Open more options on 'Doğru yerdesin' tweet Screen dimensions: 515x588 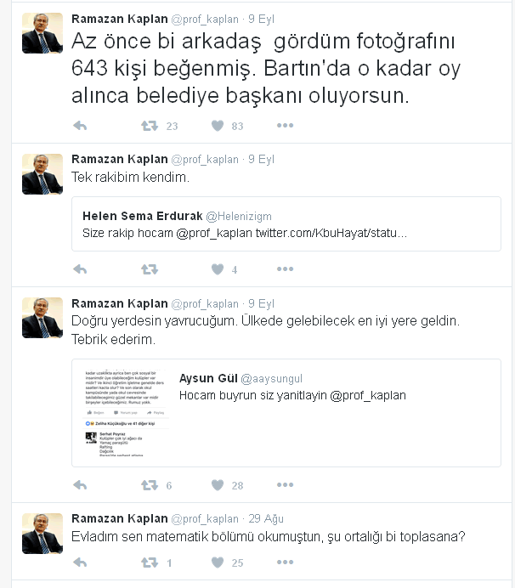click(x=285, y=485)
